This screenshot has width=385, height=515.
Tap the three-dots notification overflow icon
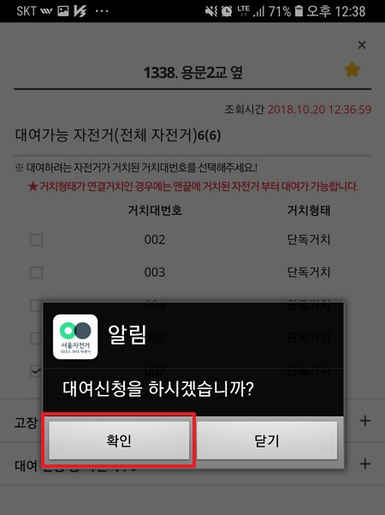tap(101, 11)
